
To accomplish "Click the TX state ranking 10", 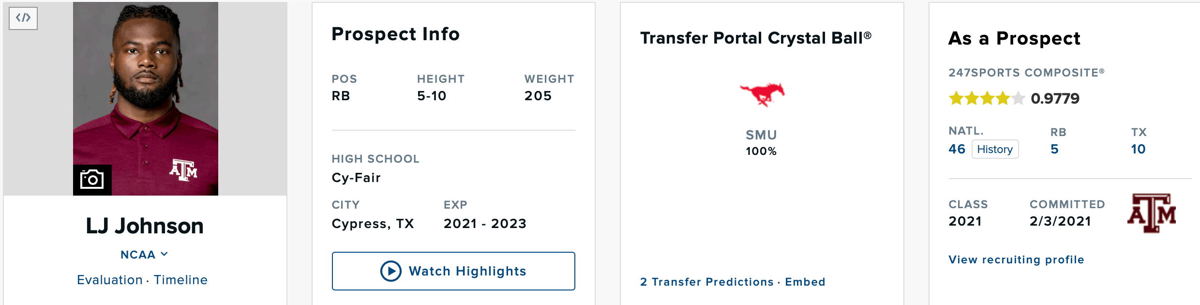I will [1138, 149].
